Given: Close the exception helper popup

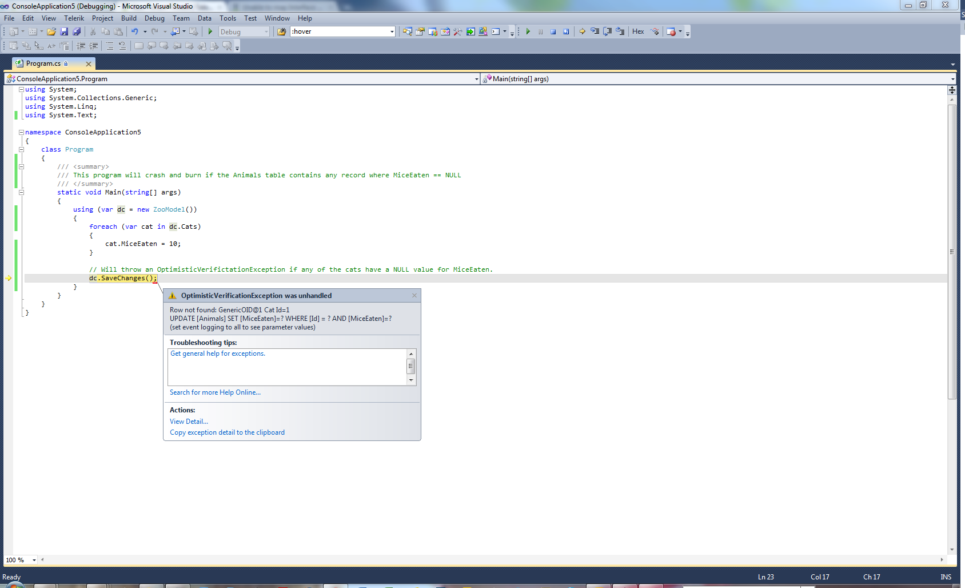Looking at the screenshot, I should [414, 295].
